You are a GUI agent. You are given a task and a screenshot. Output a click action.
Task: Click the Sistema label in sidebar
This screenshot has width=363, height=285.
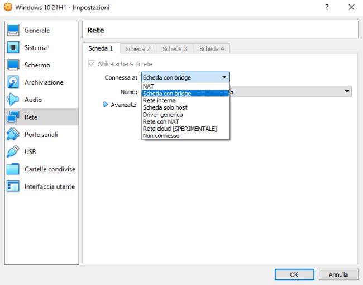(36, 47)
